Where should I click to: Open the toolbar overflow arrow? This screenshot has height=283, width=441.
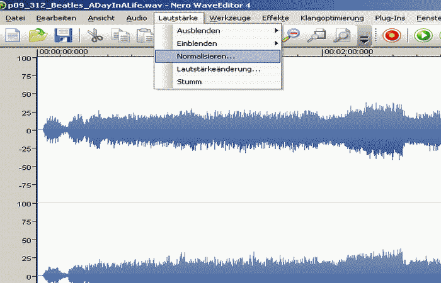pos(364,38)
